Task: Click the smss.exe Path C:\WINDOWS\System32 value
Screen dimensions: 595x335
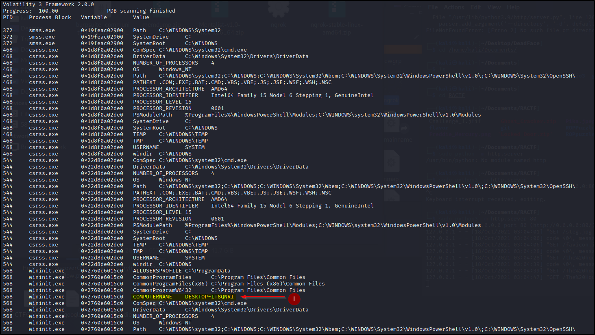Action: pyautogui.click(x=190, y=30)
